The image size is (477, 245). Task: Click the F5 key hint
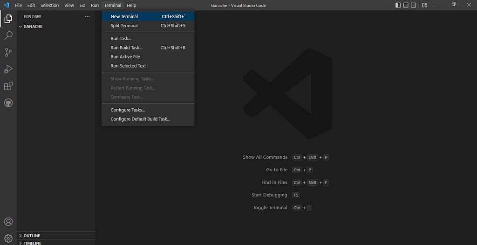(296, 195)
